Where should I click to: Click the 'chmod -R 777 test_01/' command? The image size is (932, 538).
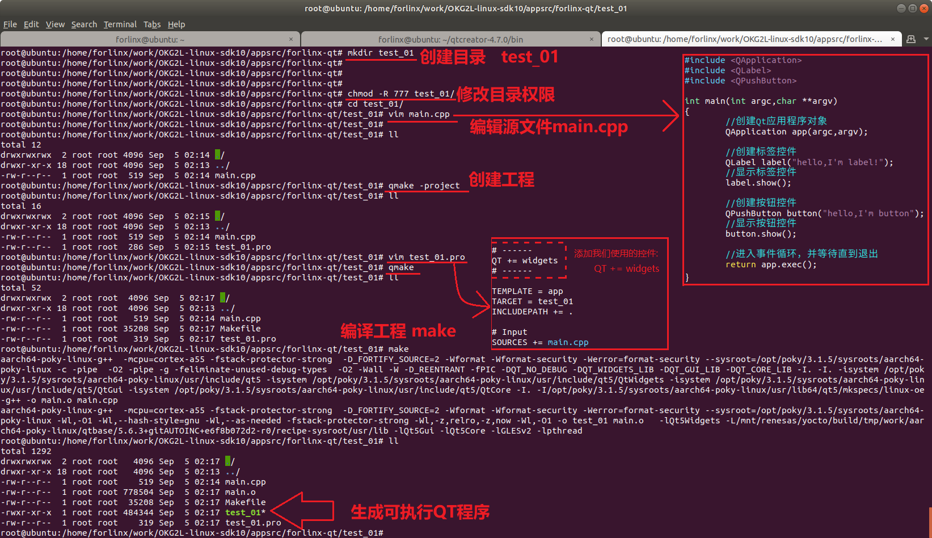(x=401, y=94)
